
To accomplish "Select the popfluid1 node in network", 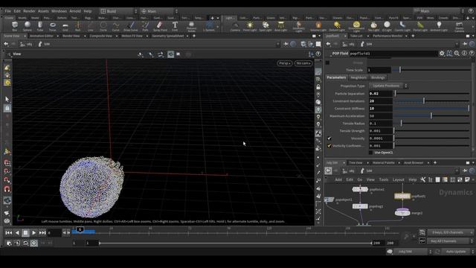I will point(402,197).
